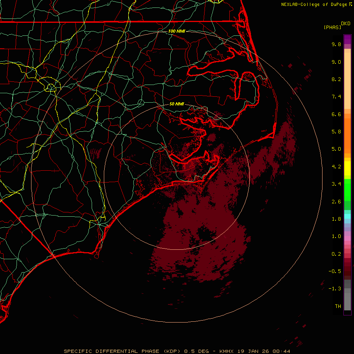Click the -0.5 color scale value
354x354 pixels.
335,271
